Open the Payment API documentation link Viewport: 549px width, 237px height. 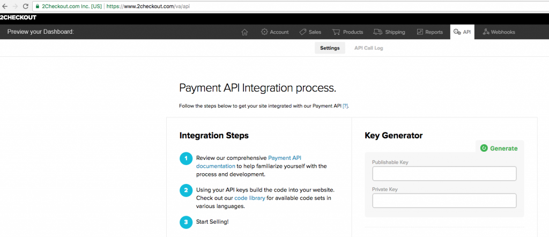coord(284,158)
